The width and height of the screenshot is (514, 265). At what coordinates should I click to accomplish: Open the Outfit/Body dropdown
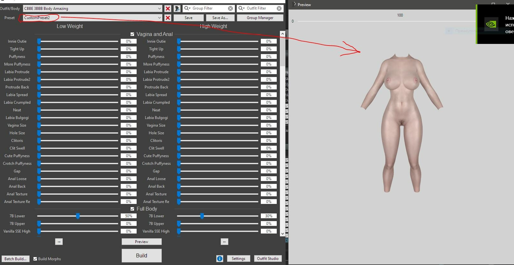tap(92, 9)
